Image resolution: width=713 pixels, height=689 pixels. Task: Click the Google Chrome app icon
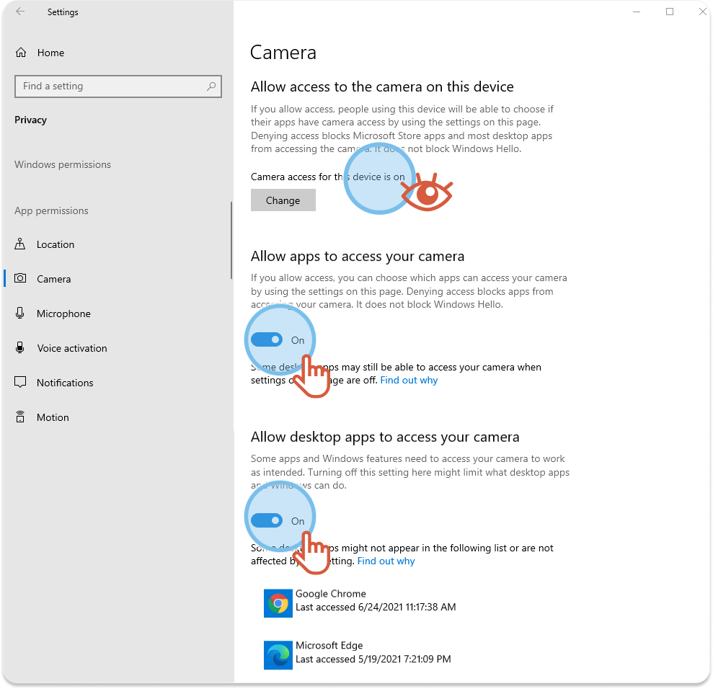278,603
